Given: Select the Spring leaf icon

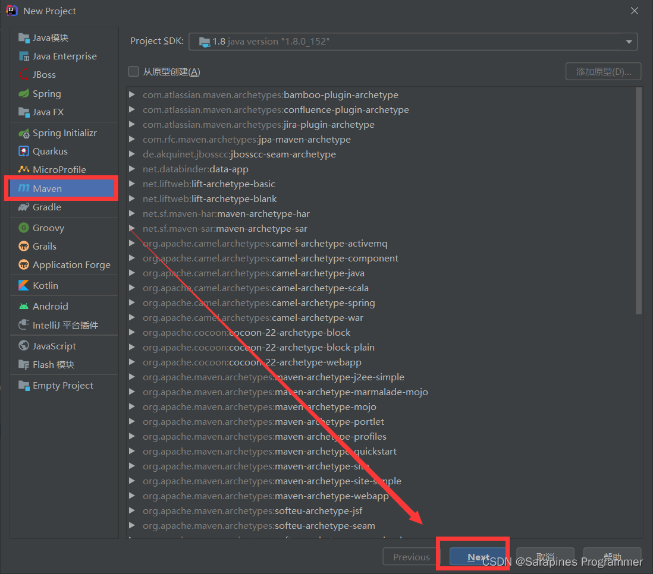Looking at the screenshot, I should tap(24, 93).
